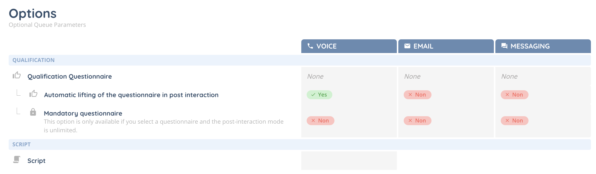
Task: Click the chat bubbles icon in the MESSAGING header
Action: click(504, 46)
